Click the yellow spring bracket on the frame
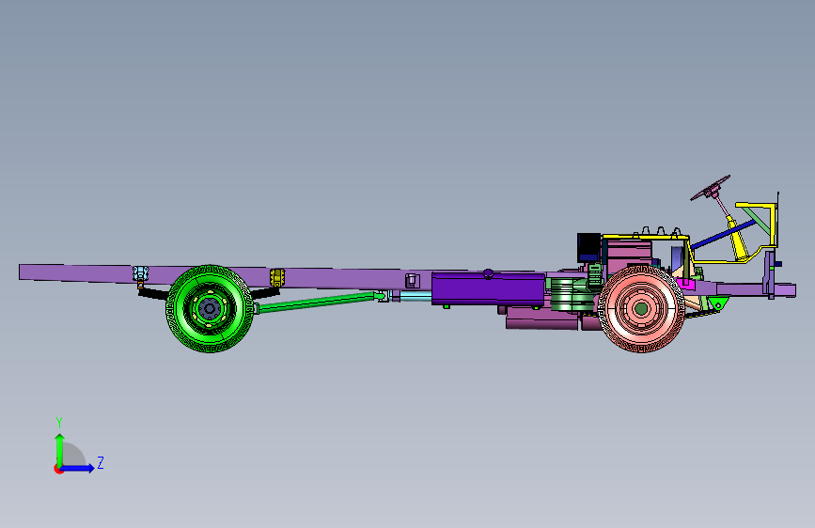Image resolution: width=815 pixels, height=528 pixels. [x=277, y=277]
